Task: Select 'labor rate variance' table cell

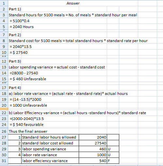Action: click(50, 155)
